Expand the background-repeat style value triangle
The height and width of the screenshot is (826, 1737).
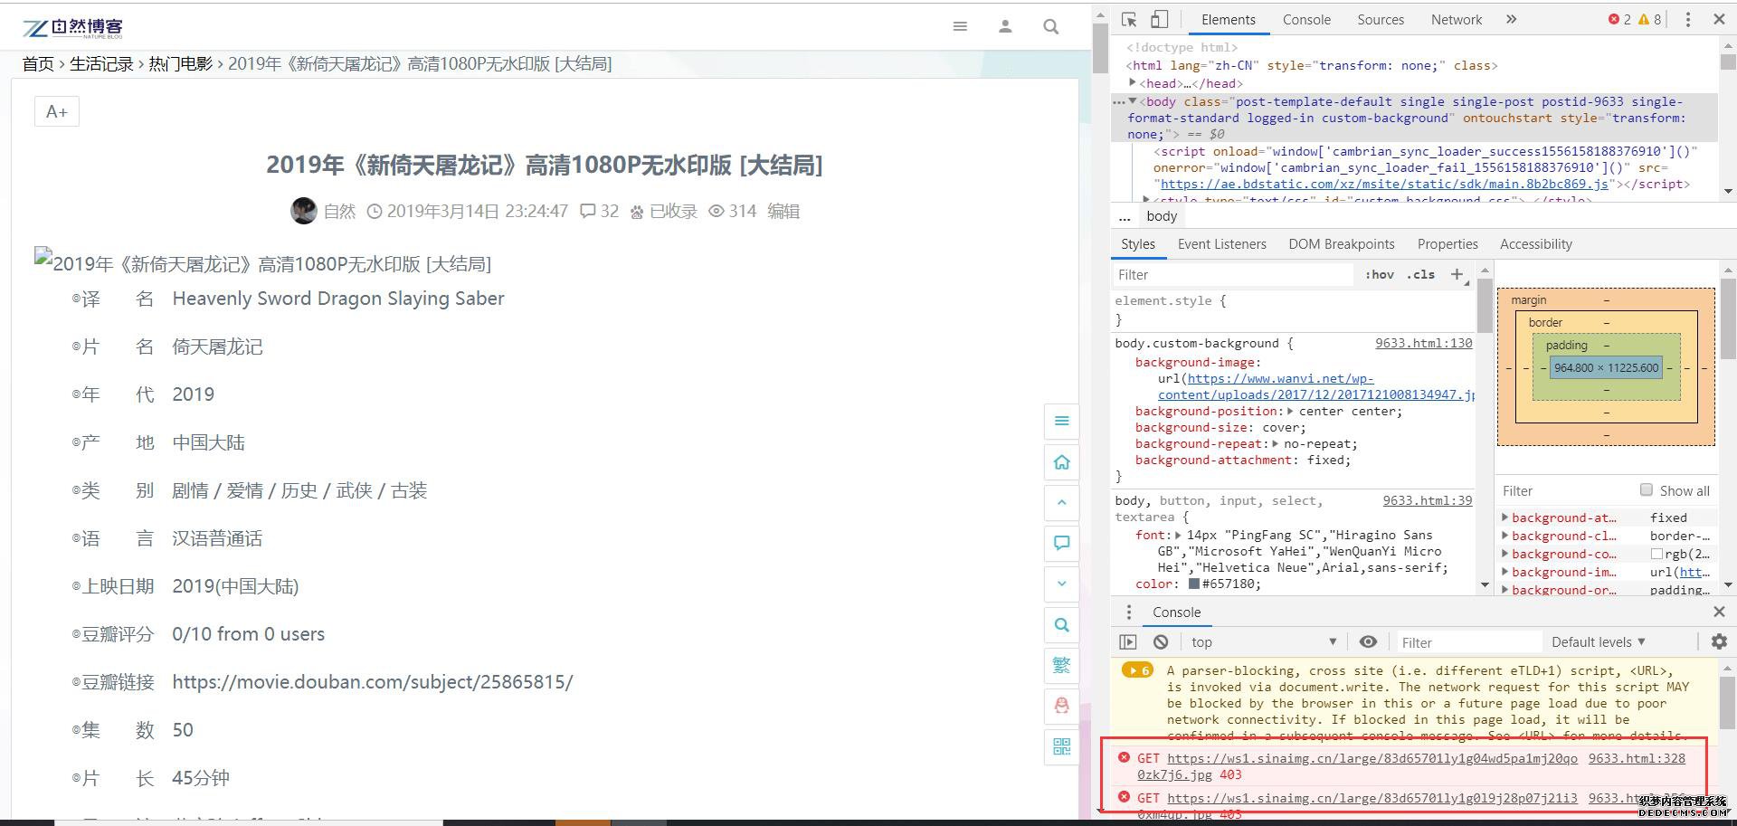coord(1276,443)
